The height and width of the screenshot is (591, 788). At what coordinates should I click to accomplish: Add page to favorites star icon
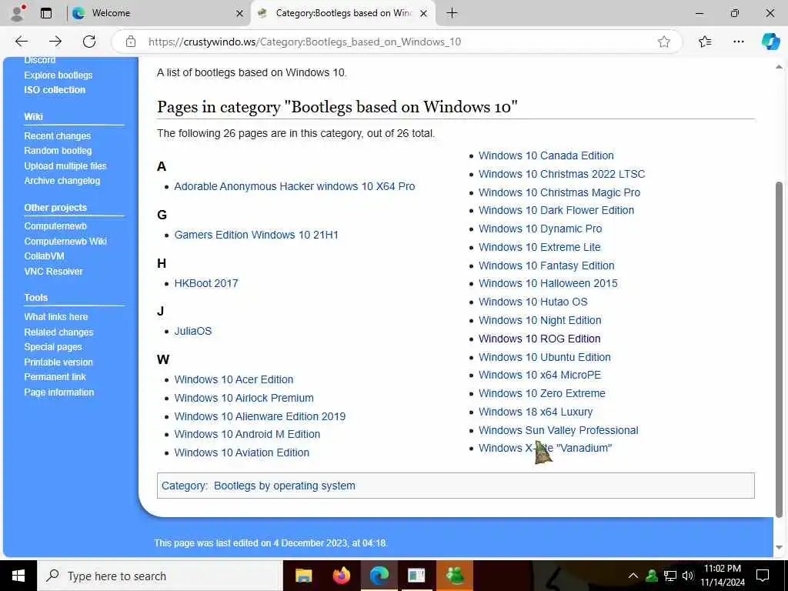coord(664,42)
